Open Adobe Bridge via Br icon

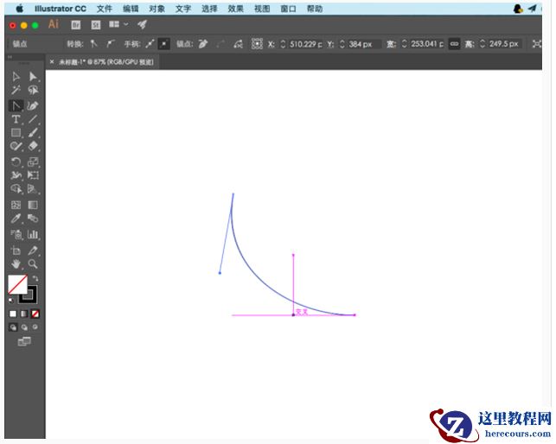[76, 25]
